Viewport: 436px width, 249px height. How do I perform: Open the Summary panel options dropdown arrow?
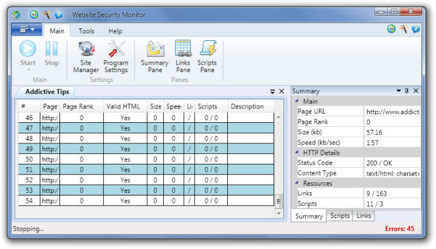click(x=399, y=91)
